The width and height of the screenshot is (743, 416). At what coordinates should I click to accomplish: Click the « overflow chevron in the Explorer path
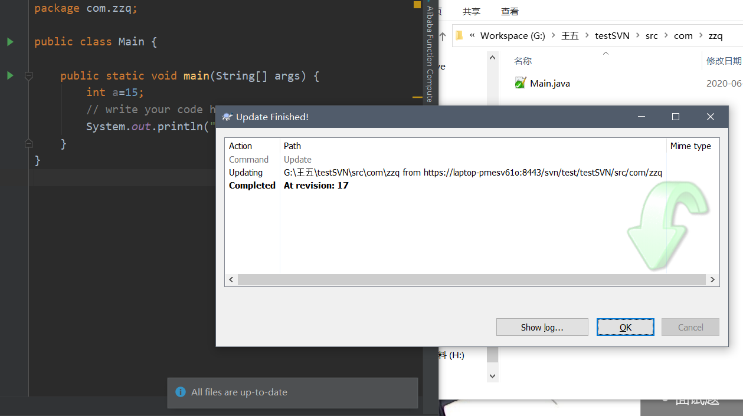(x=472, y=35)
